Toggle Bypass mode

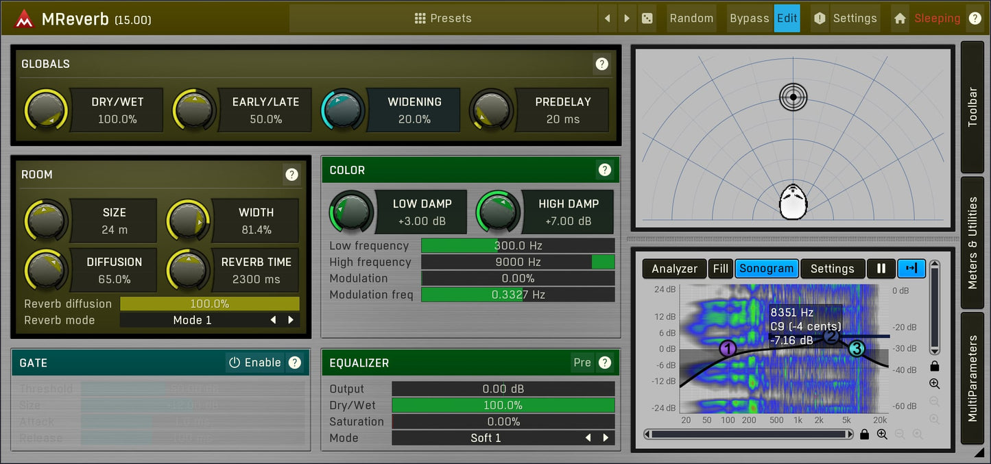749,19
